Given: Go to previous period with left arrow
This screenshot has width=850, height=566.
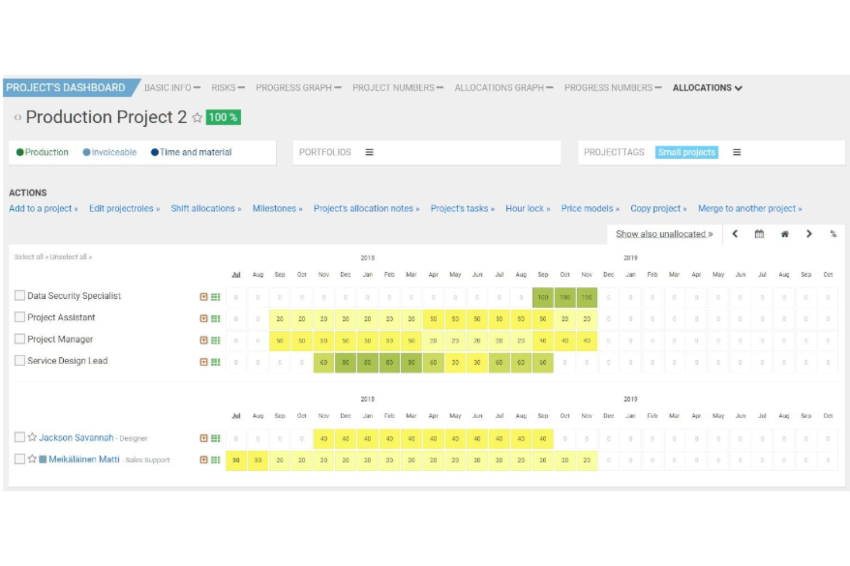Looking at the screenshot, I should tap(735, 234).
